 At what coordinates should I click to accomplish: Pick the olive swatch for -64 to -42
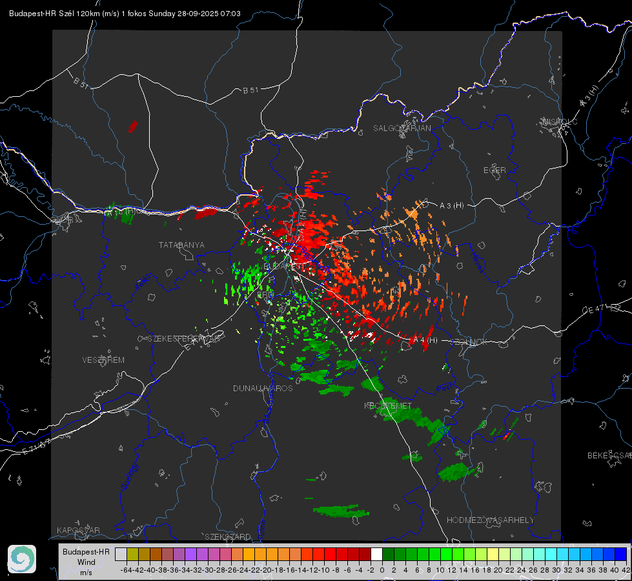point(132,554)
